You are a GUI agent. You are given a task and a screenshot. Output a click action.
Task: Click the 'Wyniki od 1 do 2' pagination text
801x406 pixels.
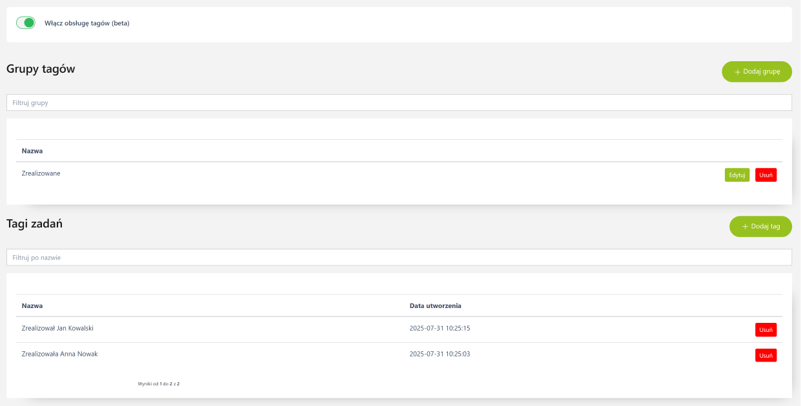coord(158,383)
